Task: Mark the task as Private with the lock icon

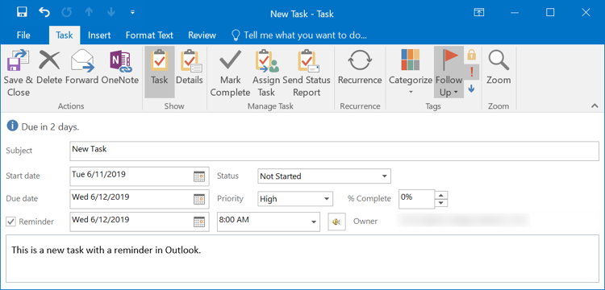Action: click(472, 55)
